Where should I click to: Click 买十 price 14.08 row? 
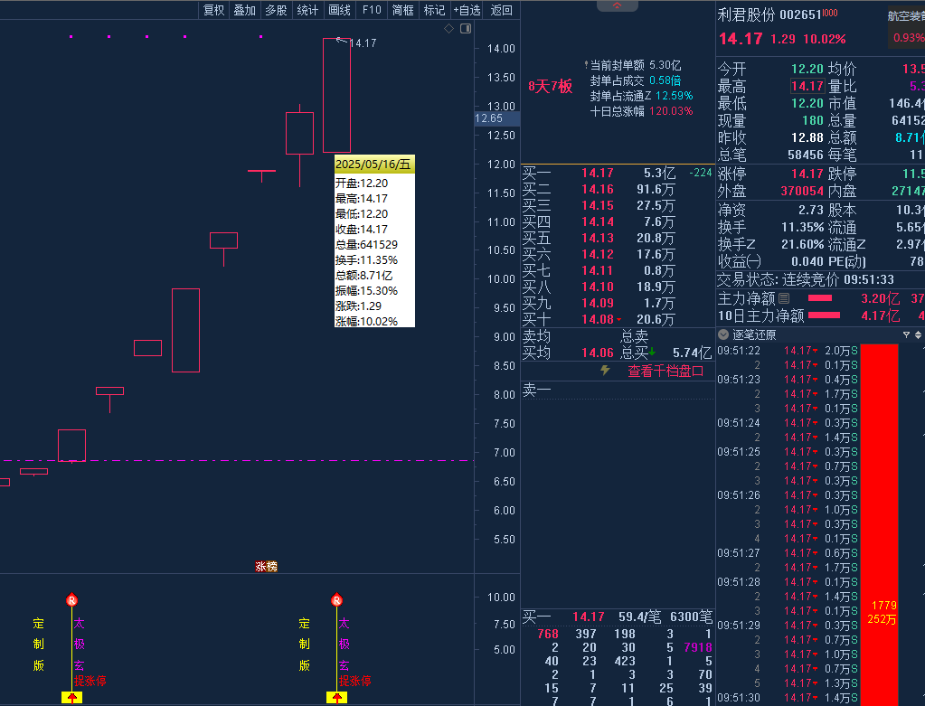click(618, 319)
